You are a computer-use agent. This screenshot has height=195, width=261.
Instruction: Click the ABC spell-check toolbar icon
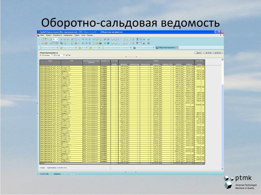click(x=137, y=43)
